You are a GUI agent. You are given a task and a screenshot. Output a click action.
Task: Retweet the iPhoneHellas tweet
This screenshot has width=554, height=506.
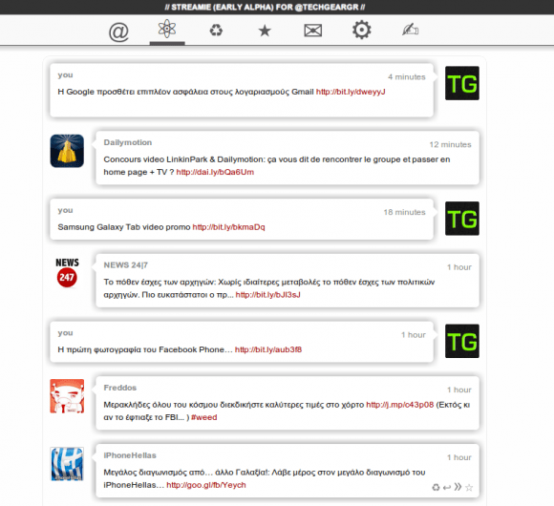[436, 487]
